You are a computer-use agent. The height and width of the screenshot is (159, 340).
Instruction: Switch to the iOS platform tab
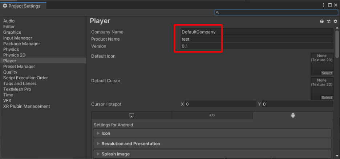[212, 115]
